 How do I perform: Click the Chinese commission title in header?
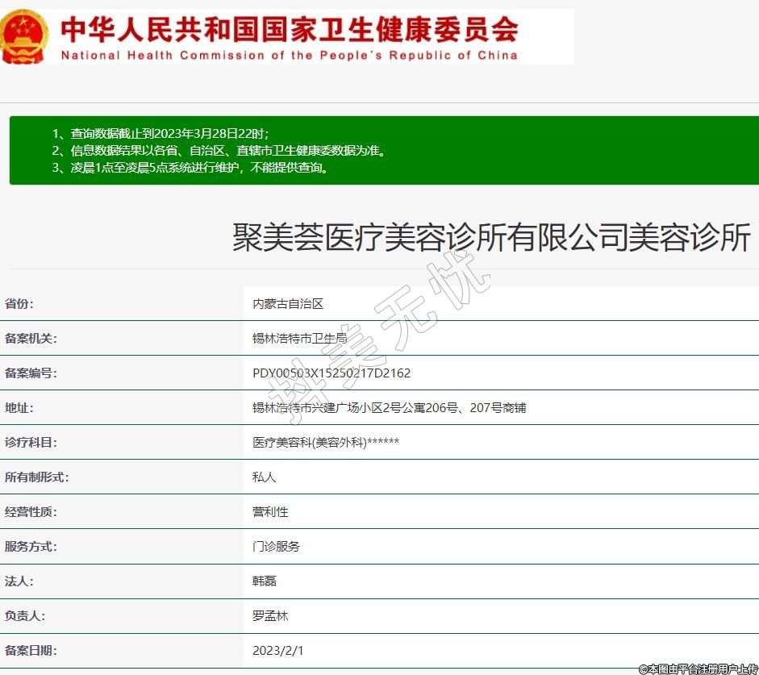[x=290, y=29]
